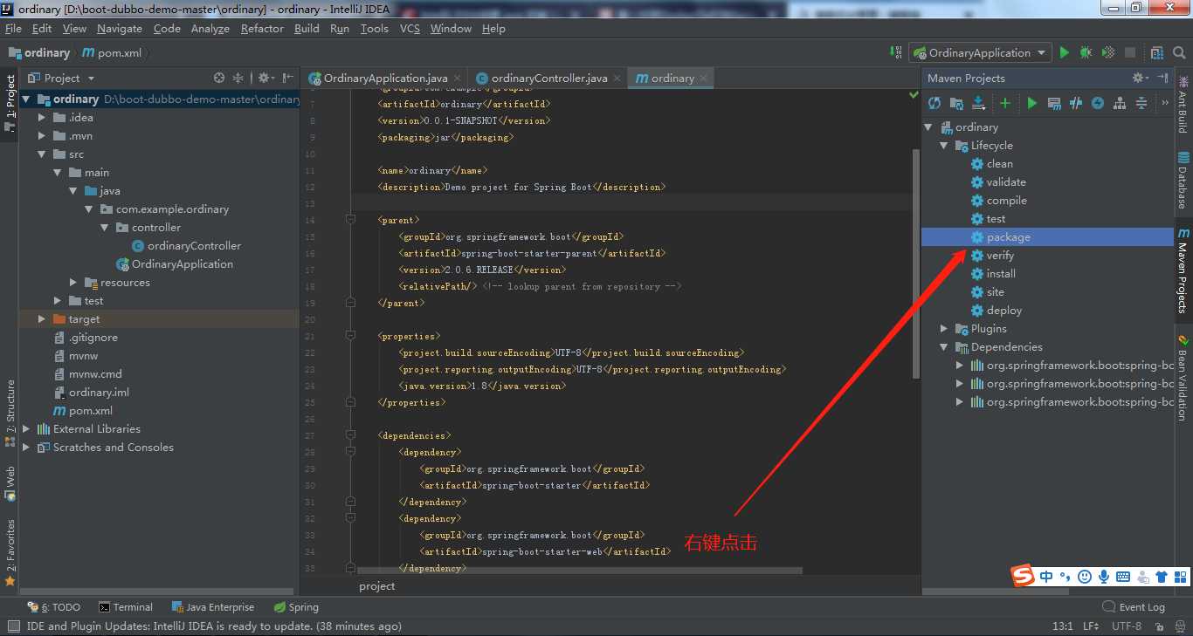Open the Event Log

1134,607
